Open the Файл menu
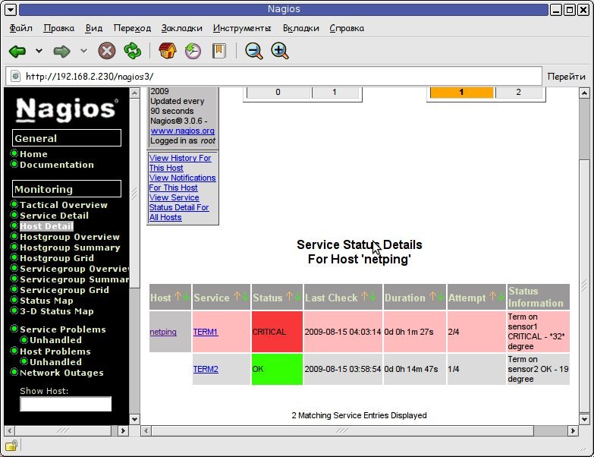Image resolution: width=594 pixels, height=457 pixels. click(x=20, y=28)
